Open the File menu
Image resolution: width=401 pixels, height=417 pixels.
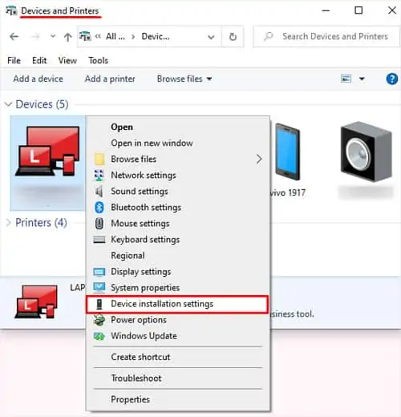point(14,60)
